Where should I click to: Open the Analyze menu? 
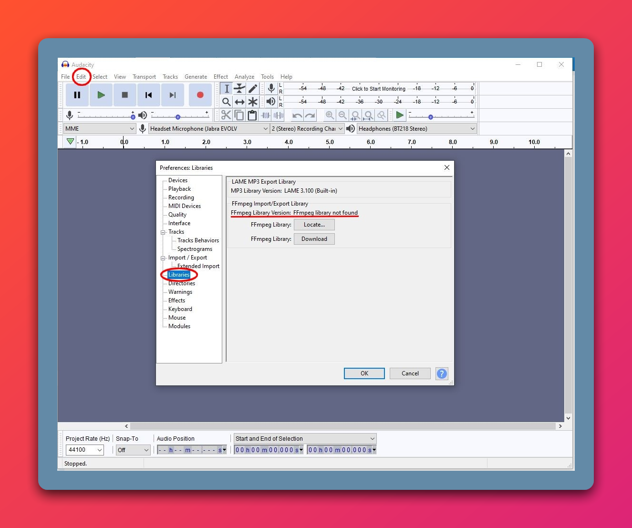pos(244,77)
